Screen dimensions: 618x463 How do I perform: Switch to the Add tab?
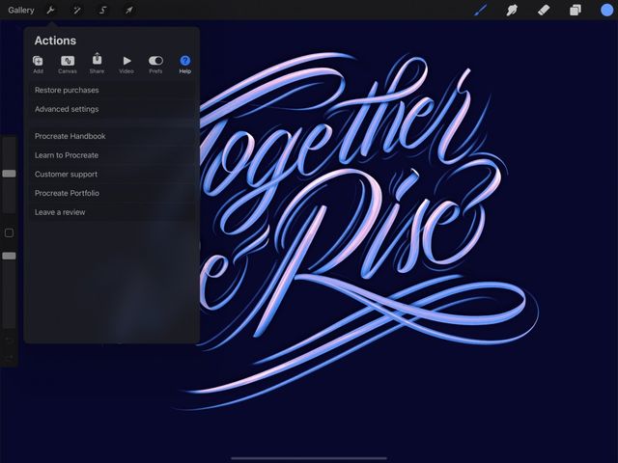38,64
